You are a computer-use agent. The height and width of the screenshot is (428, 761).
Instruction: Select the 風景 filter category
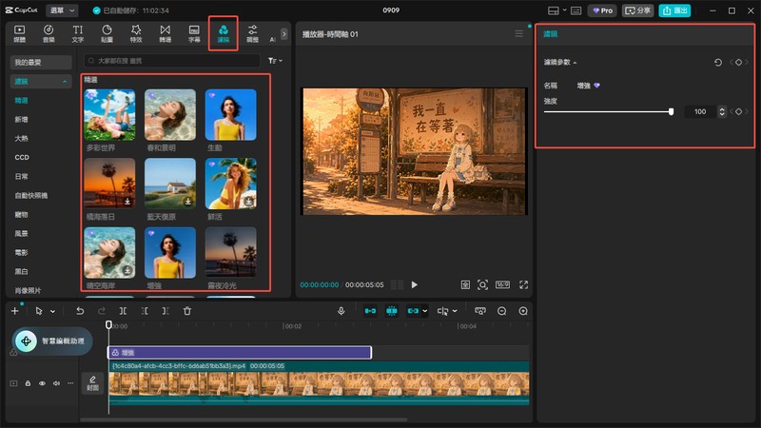coord(21,233)
